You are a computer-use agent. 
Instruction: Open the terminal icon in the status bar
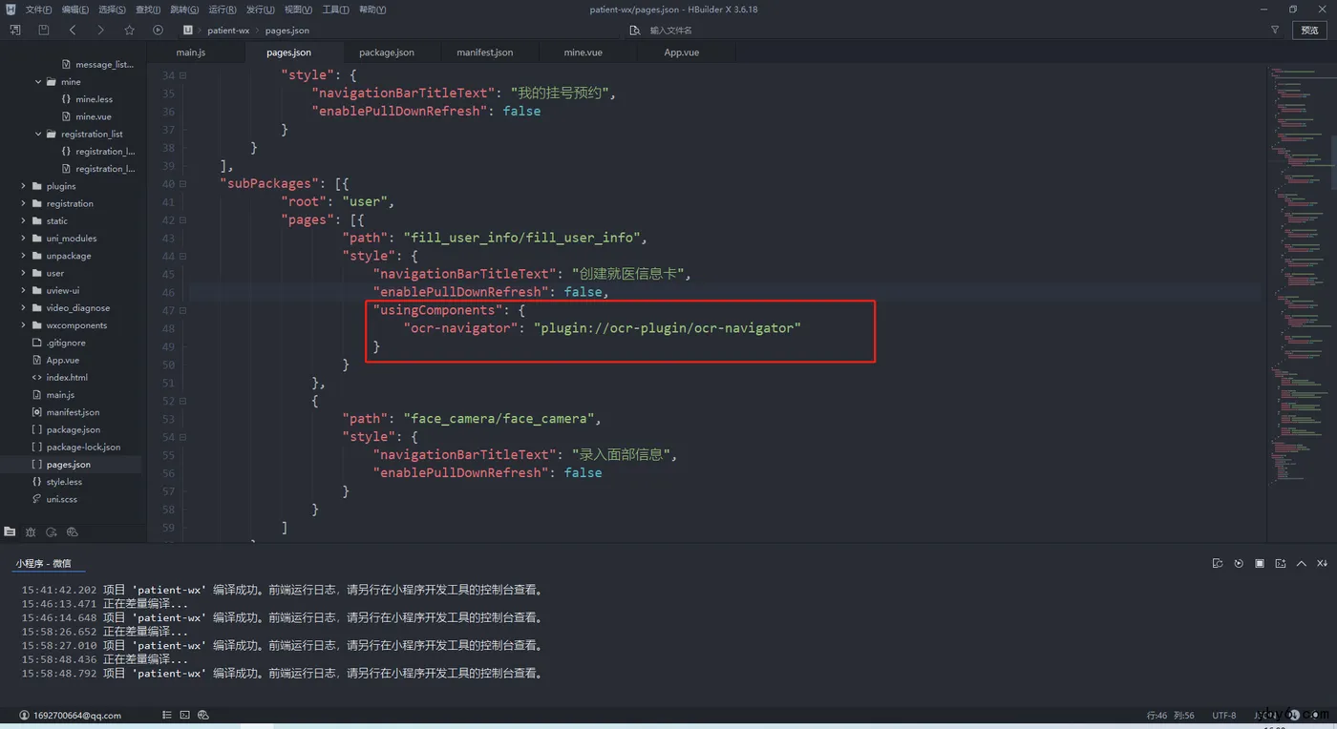(185, 715)
